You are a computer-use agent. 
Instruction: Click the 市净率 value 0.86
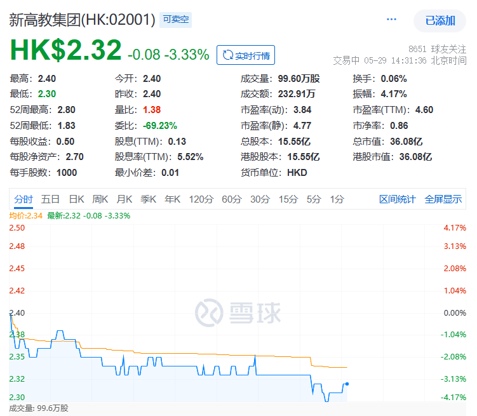pos(399,126)
